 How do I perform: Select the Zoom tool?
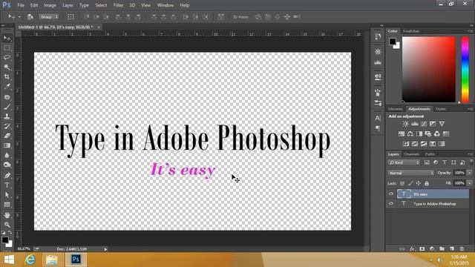(x=7, y=225)
